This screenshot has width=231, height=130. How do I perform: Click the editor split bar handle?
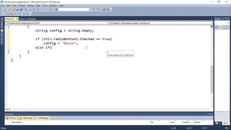pyautogui.click(x=212, y=26)
